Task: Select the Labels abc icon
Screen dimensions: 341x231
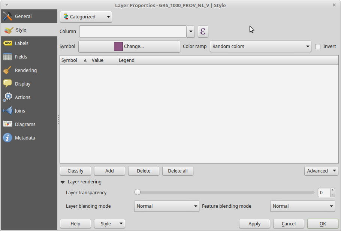Action: [x=7, y=43]
